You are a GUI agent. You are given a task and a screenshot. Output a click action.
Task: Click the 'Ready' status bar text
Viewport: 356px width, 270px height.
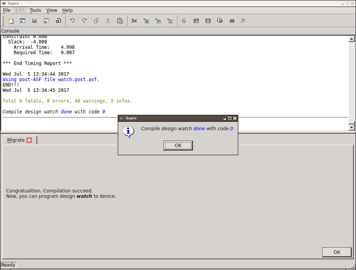(x=8, y=265)
